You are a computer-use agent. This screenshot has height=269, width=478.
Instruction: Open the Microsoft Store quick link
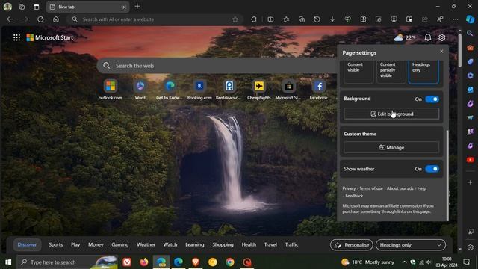point(288,90)
